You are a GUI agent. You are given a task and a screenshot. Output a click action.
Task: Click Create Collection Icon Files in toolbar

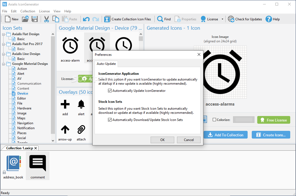pyautogui.click(x=128, y=19)
